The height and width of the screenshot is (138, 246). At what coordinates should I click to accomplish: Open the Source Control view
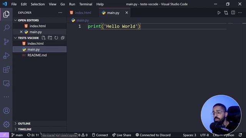pos(6,42)
